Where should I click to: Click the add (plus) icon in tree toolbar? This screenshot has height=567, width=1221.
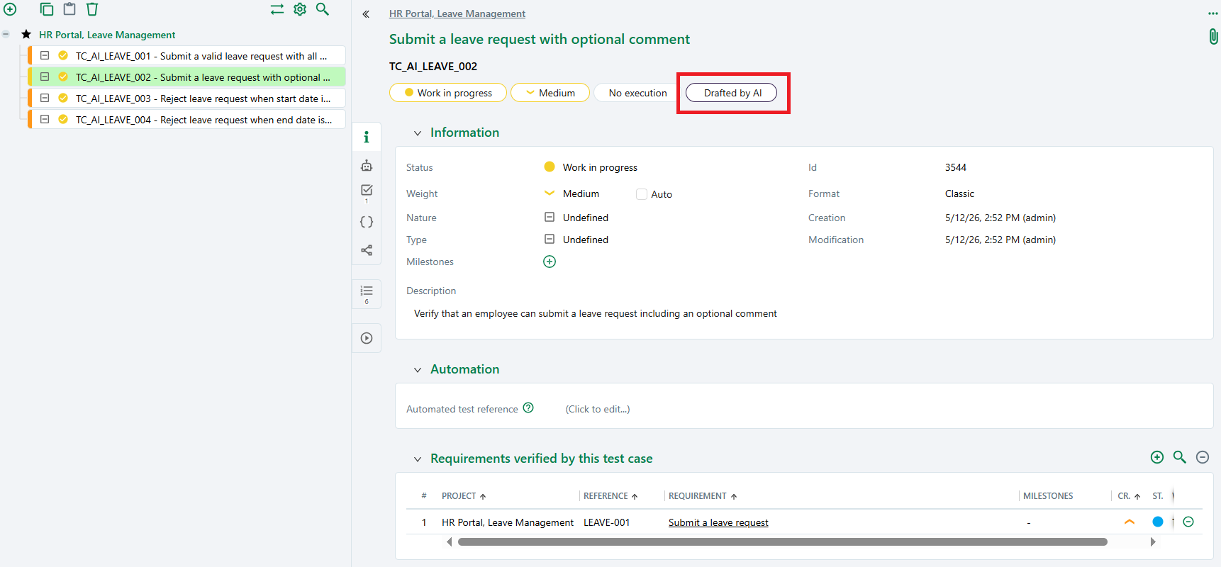pyautogui.click(x=10, y=9)
